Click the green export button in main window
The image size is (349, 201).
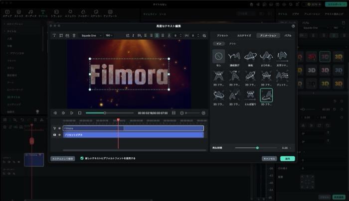pos(336,4)
